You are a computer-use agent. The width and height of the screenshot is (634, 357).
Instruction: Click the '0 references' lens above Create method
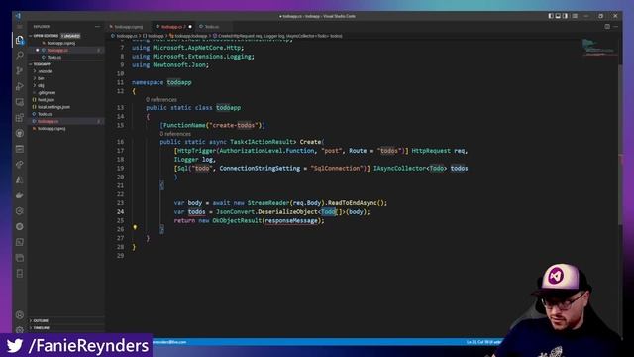click(175, 134)
